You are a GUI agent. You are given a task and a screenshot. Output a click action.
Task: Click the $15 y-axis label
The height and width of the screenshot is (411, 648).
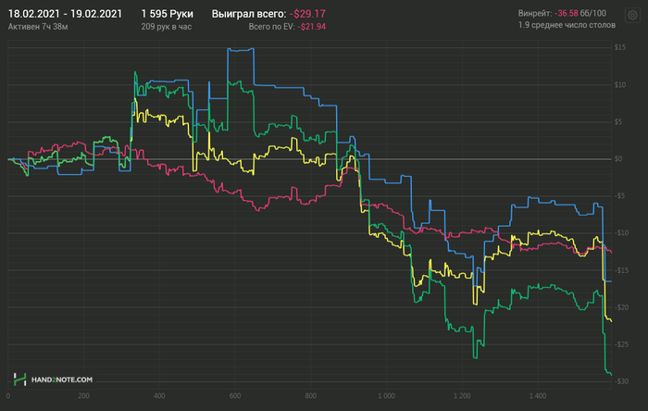point(620,47)
